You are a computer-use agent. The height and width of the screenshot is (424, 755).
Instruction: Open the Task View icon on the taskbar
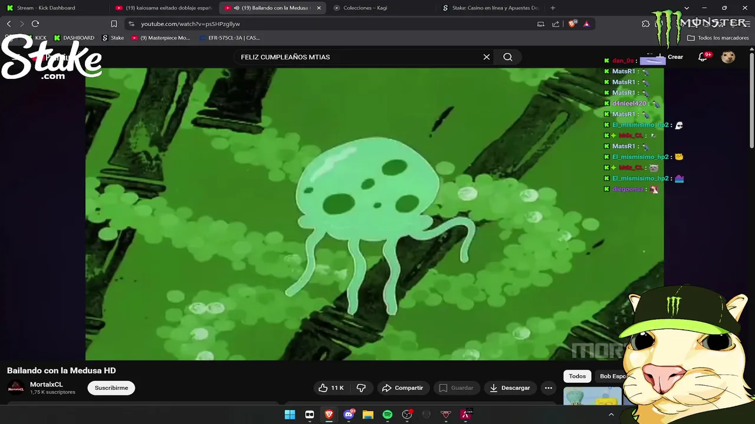pyautogui.click(x=309, y=415)
